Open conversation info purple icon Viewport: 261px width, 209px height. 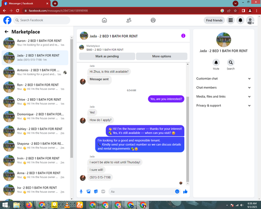click(183, 36)
